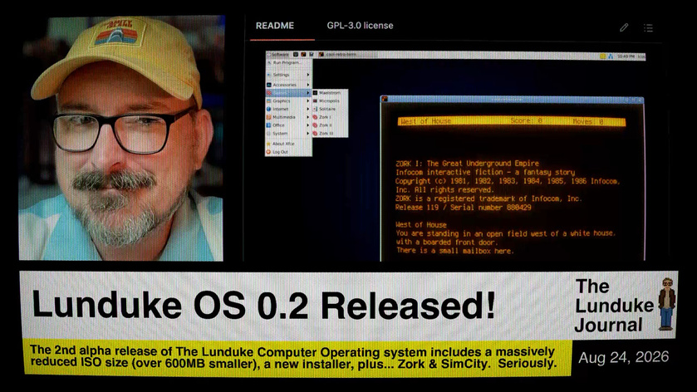The image size is (697, 392).
Task: Click the presenter webcam thumbnail
Action: click(x=121, y=138)
